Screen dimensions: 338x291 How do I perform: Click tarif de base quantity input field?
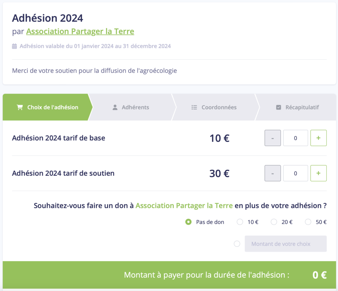coord(295,138)
